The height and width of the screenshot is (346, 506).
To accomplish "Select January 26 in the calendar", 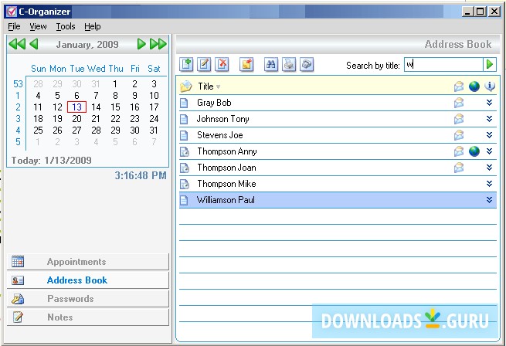I will pyautogui.click(x=57, y=131).
